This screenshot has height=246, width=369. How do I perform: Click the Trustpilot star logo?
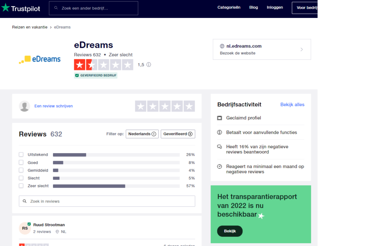[x=5, y=8]
